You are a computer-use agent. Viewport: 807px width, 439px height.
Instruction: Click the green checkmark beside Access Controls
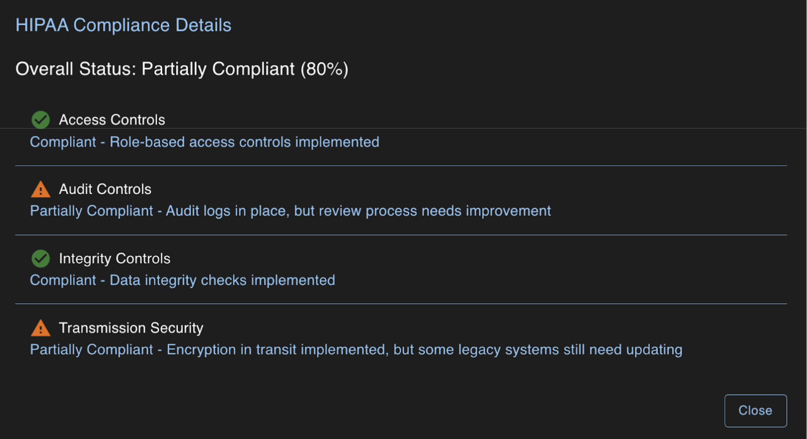(40, 120)
